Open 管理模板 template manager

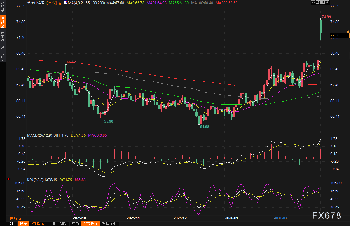(x=109, y=224)
